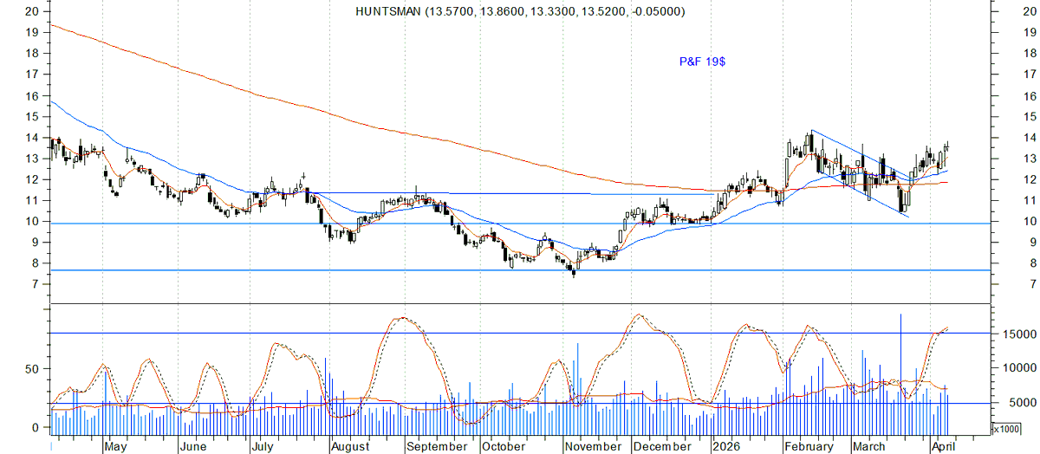The width and height of the screenshot is (1040, 454).
Task: Select the "March" label on time axis
Action: 868,447
